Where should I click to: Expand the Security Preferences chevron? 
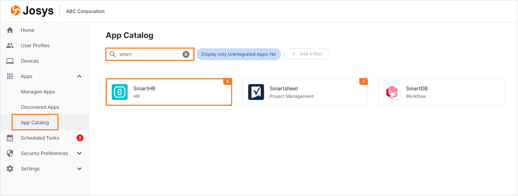(x=79, y=153)
